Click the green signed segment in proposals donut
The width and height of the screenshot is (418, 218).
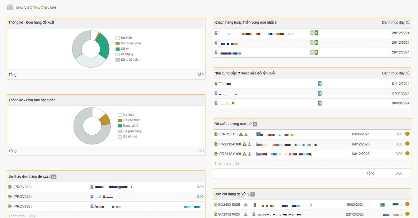point(103,46)
